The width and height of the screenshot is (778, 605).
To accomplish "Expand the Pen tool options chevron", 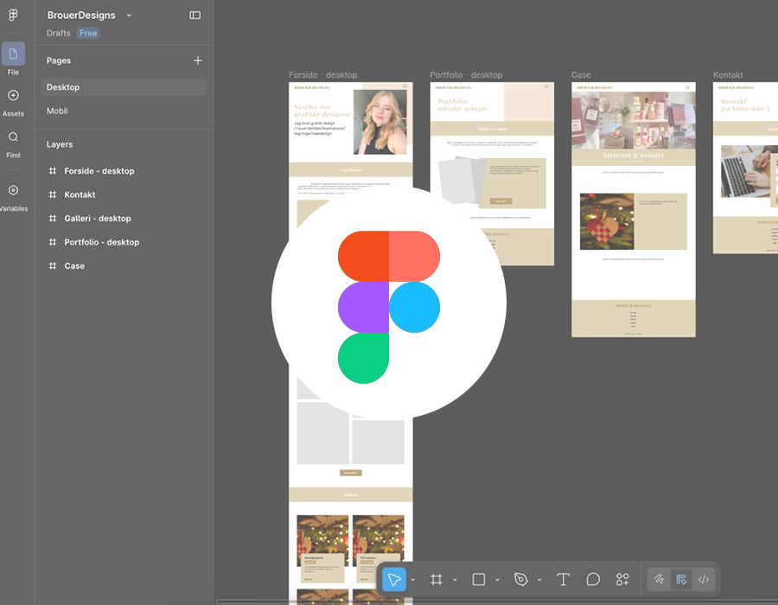I will [539, 580].
